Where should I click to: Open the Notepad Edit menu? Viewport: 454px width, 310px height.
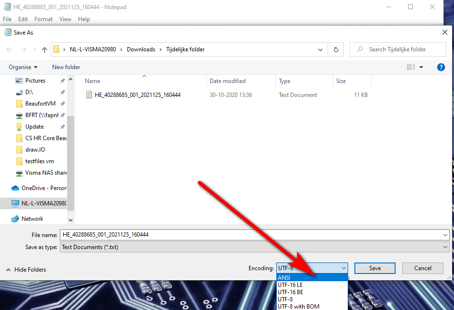[x=23, y=19]
